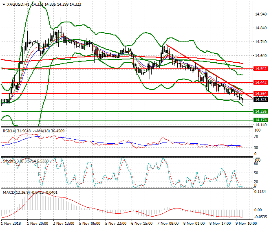Select the red 14.364 price level label
Image resolution: width=269 pixels, height=228 pixels.
tap(260, 94)
